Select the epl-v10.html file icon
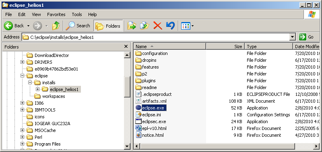The height and width of the screenshot is (152, 322). pos(138,128)
